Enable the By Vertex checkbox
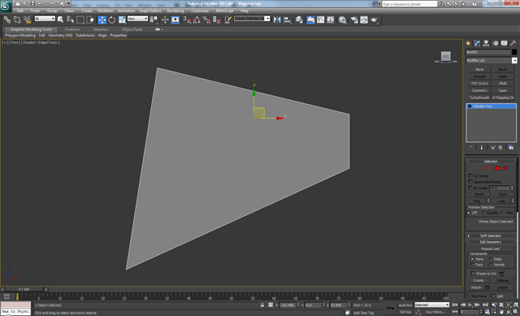Image resolution: width=520 pixels, height=316 pixels. [470, 175]
